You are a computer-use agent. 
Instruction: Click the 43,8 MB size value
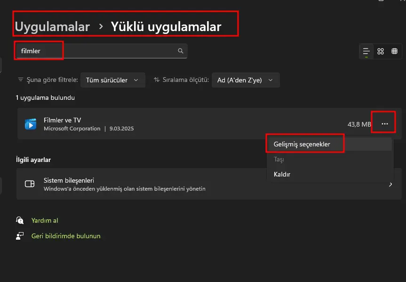(x=359, y=124)
